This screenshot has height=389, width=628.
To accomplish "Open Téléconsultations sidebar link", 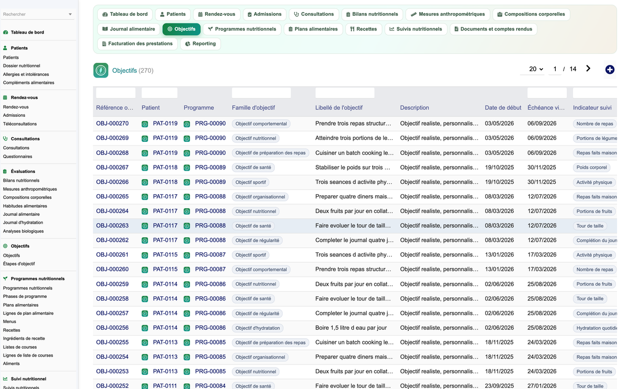I will pyautogui.click(x=20, y=124).
